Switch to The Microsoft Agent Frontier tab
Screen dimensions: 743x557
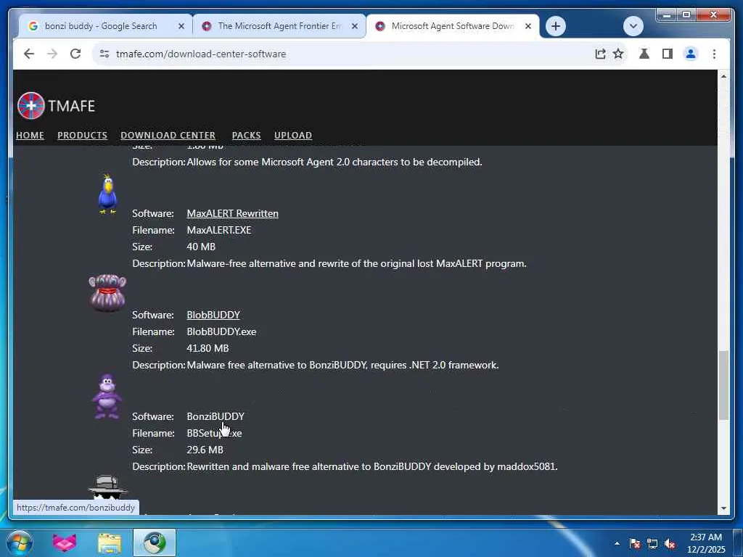pos(279,26)
